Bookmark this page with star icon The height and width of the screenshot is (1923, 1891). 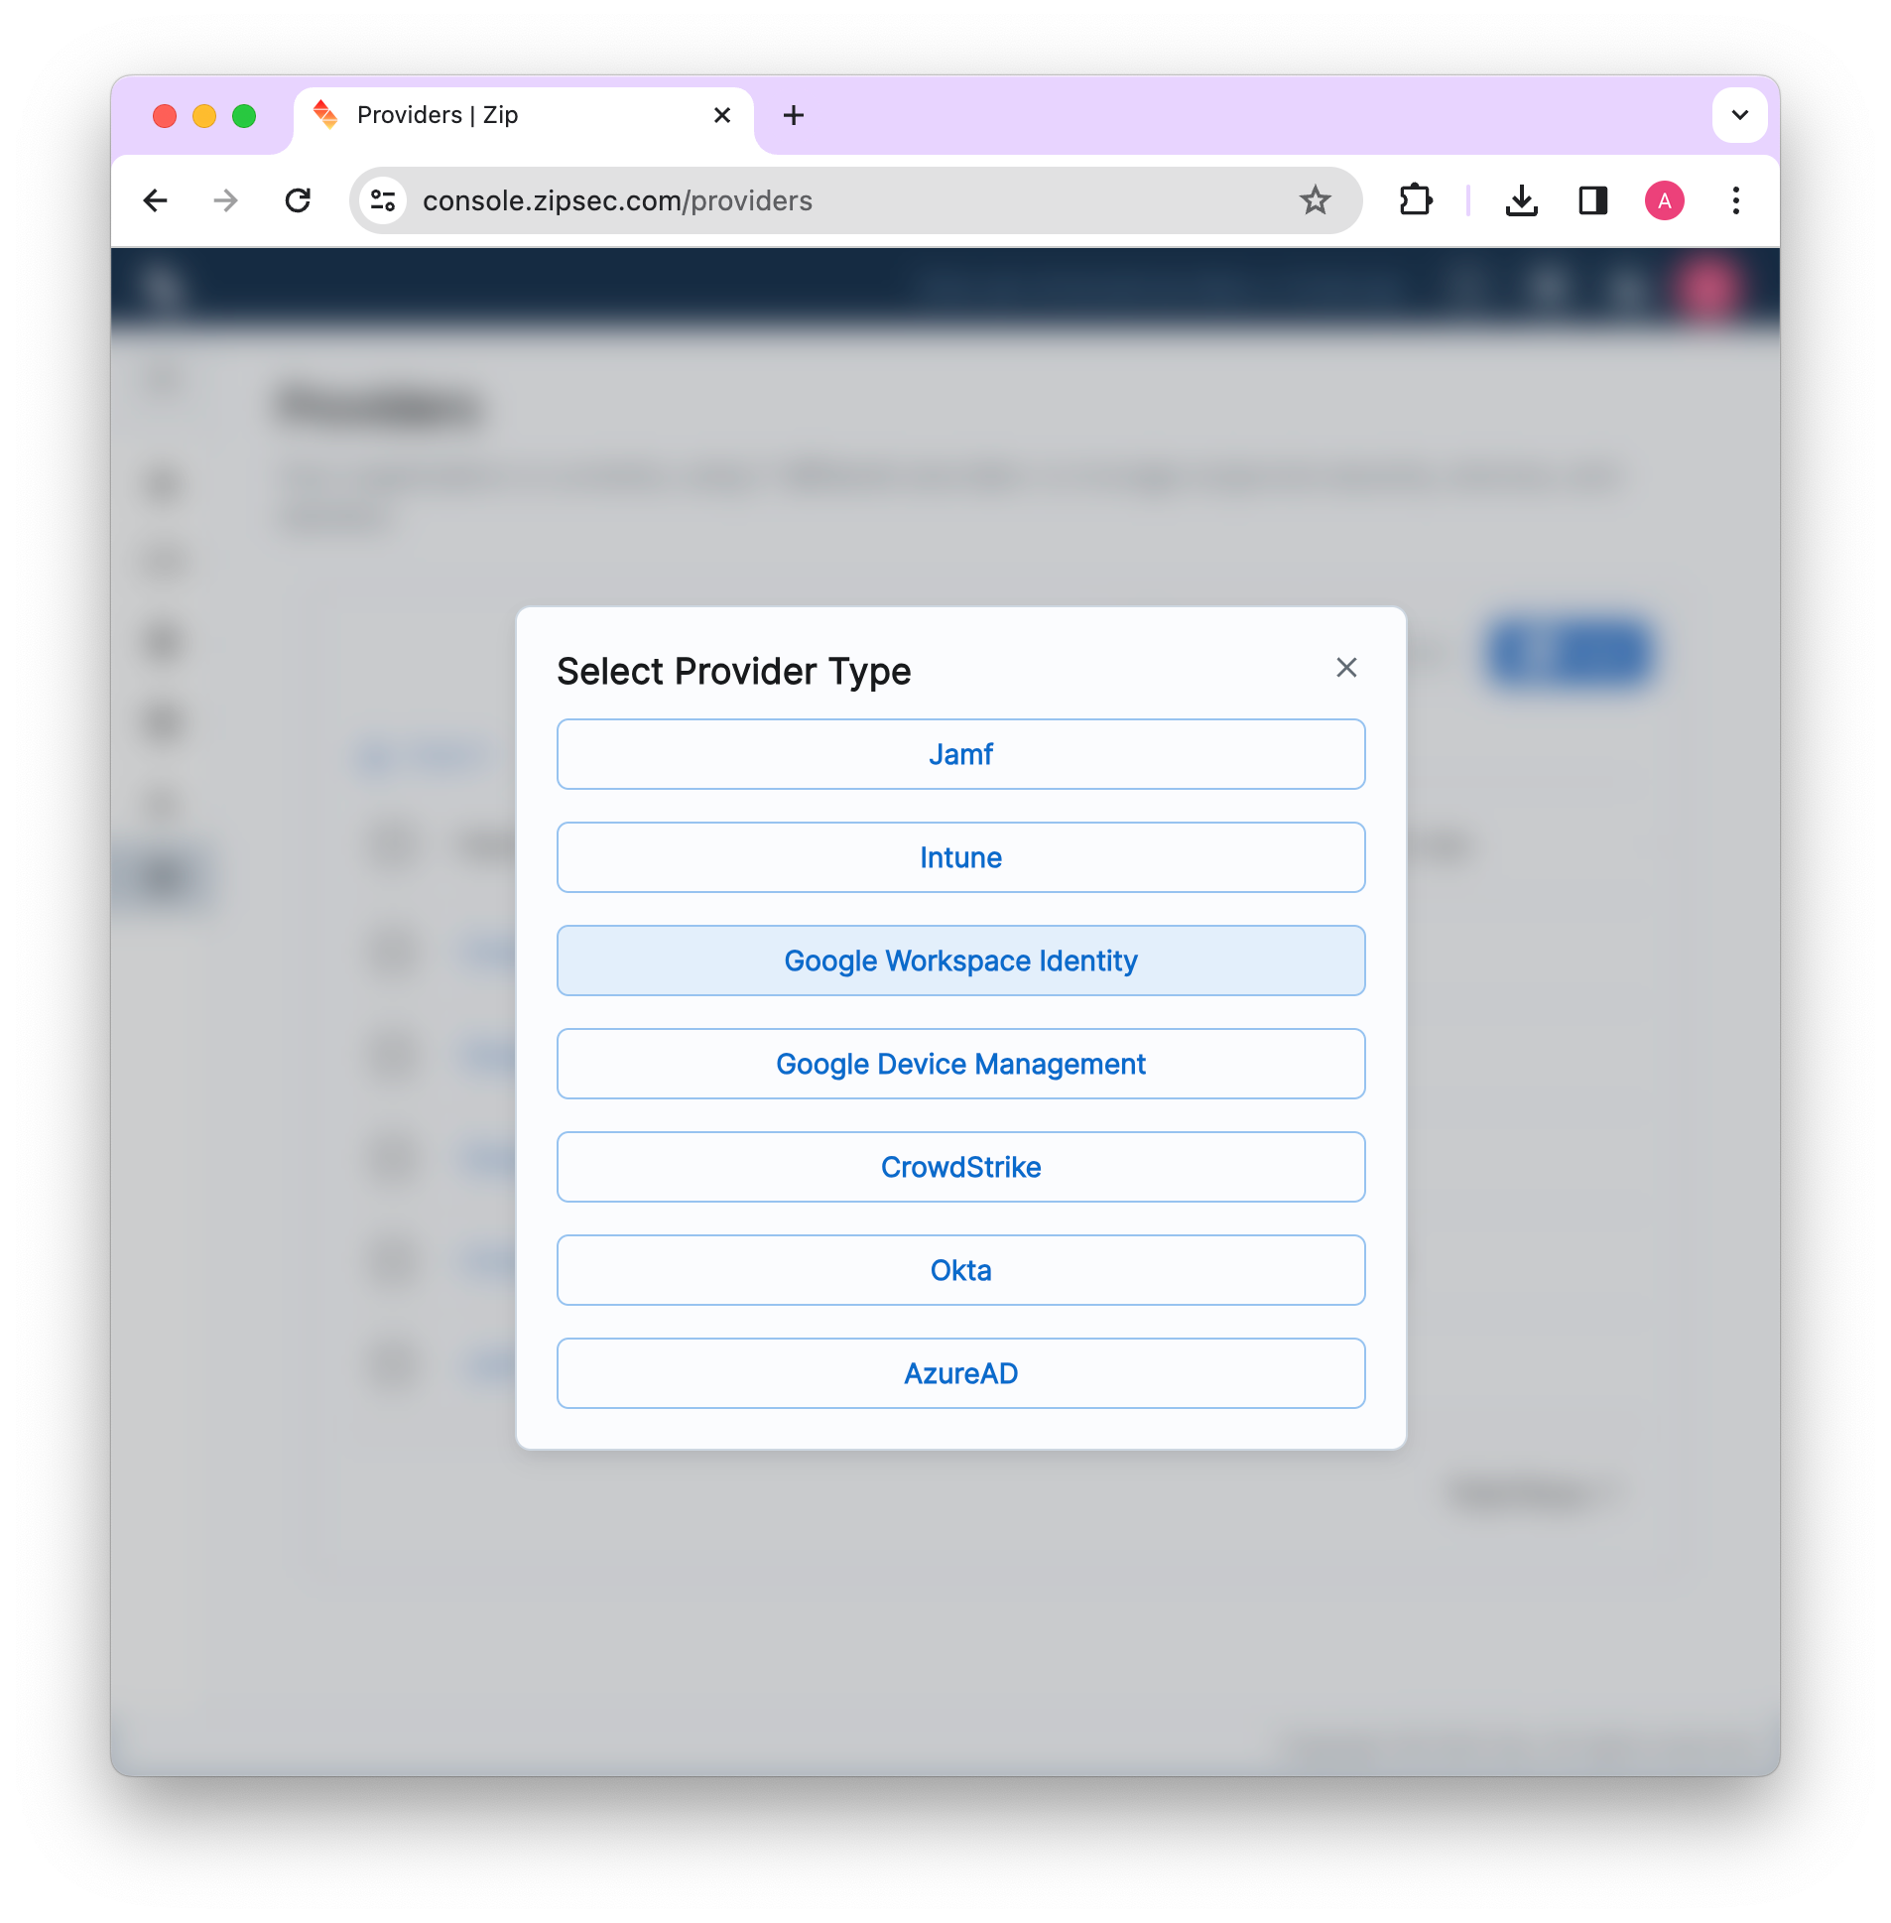tap(1315, 200)
